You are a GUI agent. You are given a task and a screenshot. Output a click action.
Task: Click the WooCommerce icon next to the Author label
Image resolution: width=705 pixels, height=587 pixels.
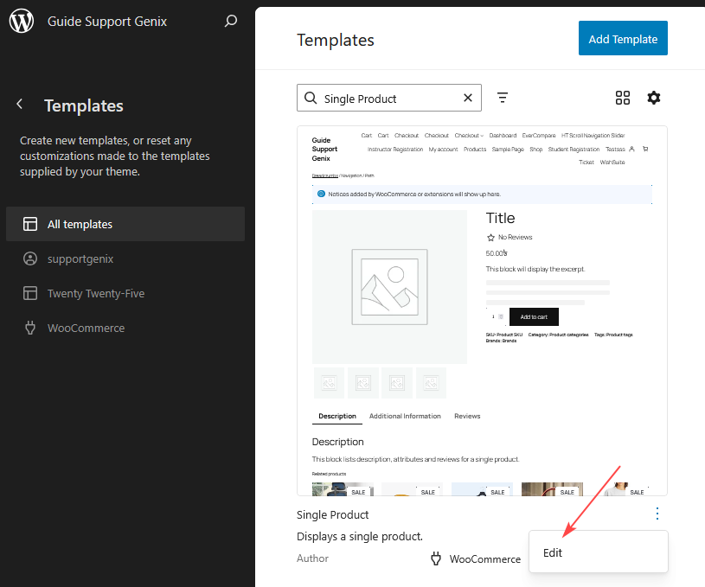(435, 558)
